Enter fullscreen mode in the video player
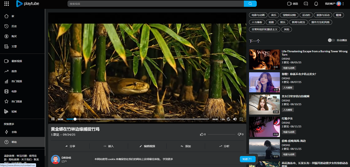 click(241, 119)
